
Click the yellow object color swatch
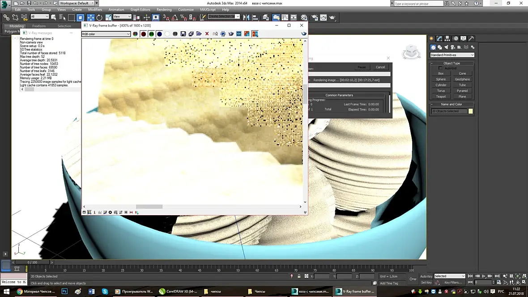click(x=471, y=111)
